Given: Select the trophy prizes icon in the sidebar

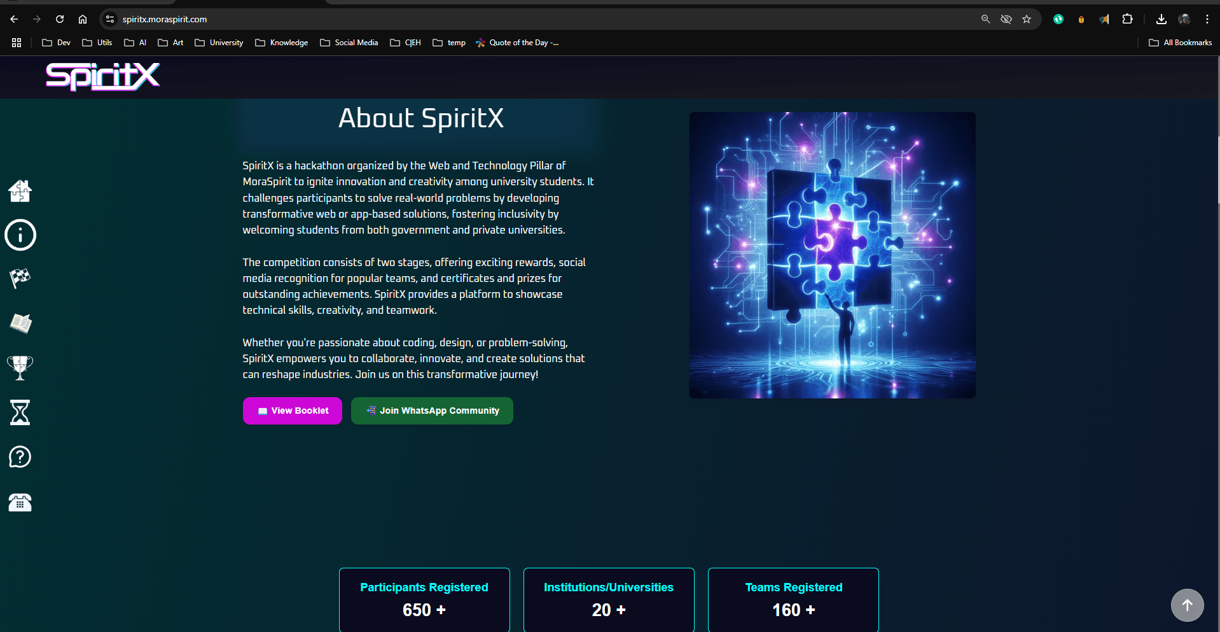Looking at the screenshot, I should [x=20, y=368].
